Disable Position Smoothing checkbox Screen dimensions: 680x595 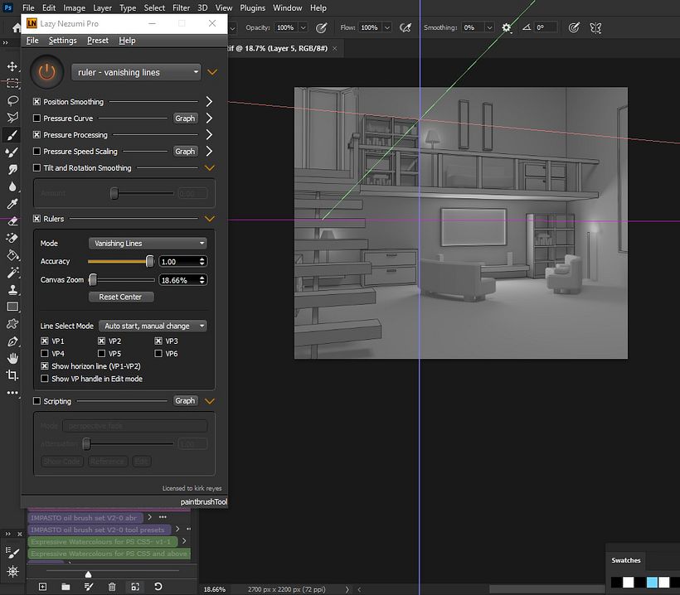[x=36, y=102]
